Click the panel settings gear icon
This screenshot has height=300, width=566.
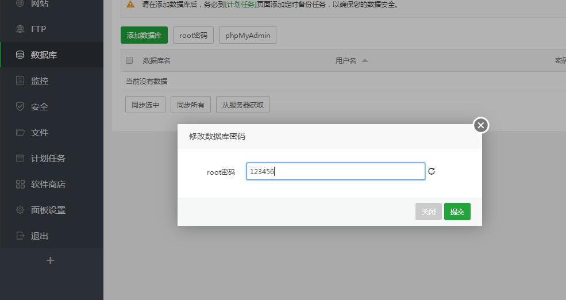pos(20,210)
